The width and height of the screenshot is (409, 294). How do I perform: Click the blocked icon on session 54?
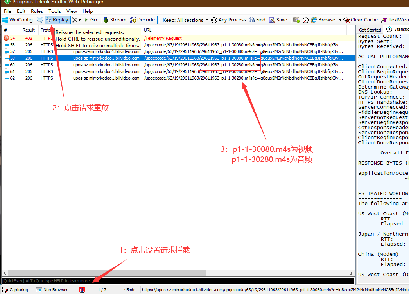(6, 38)
